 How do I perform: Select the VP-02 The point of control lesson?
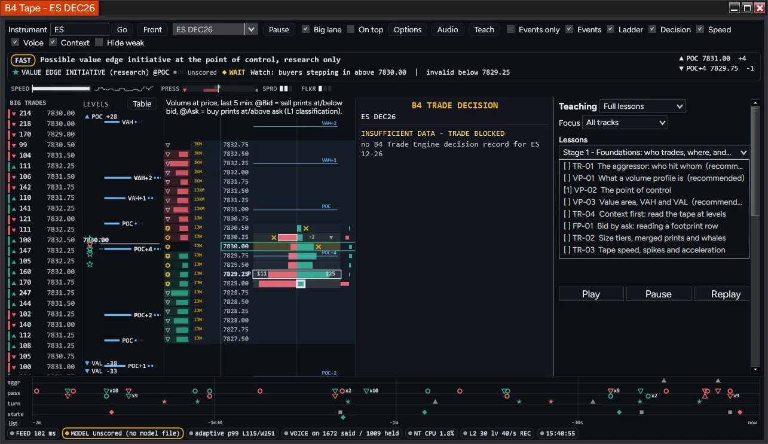pos(654,190)
